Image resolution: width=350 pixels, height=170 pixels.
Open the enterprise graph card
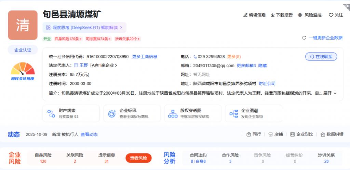click(254, 113)
